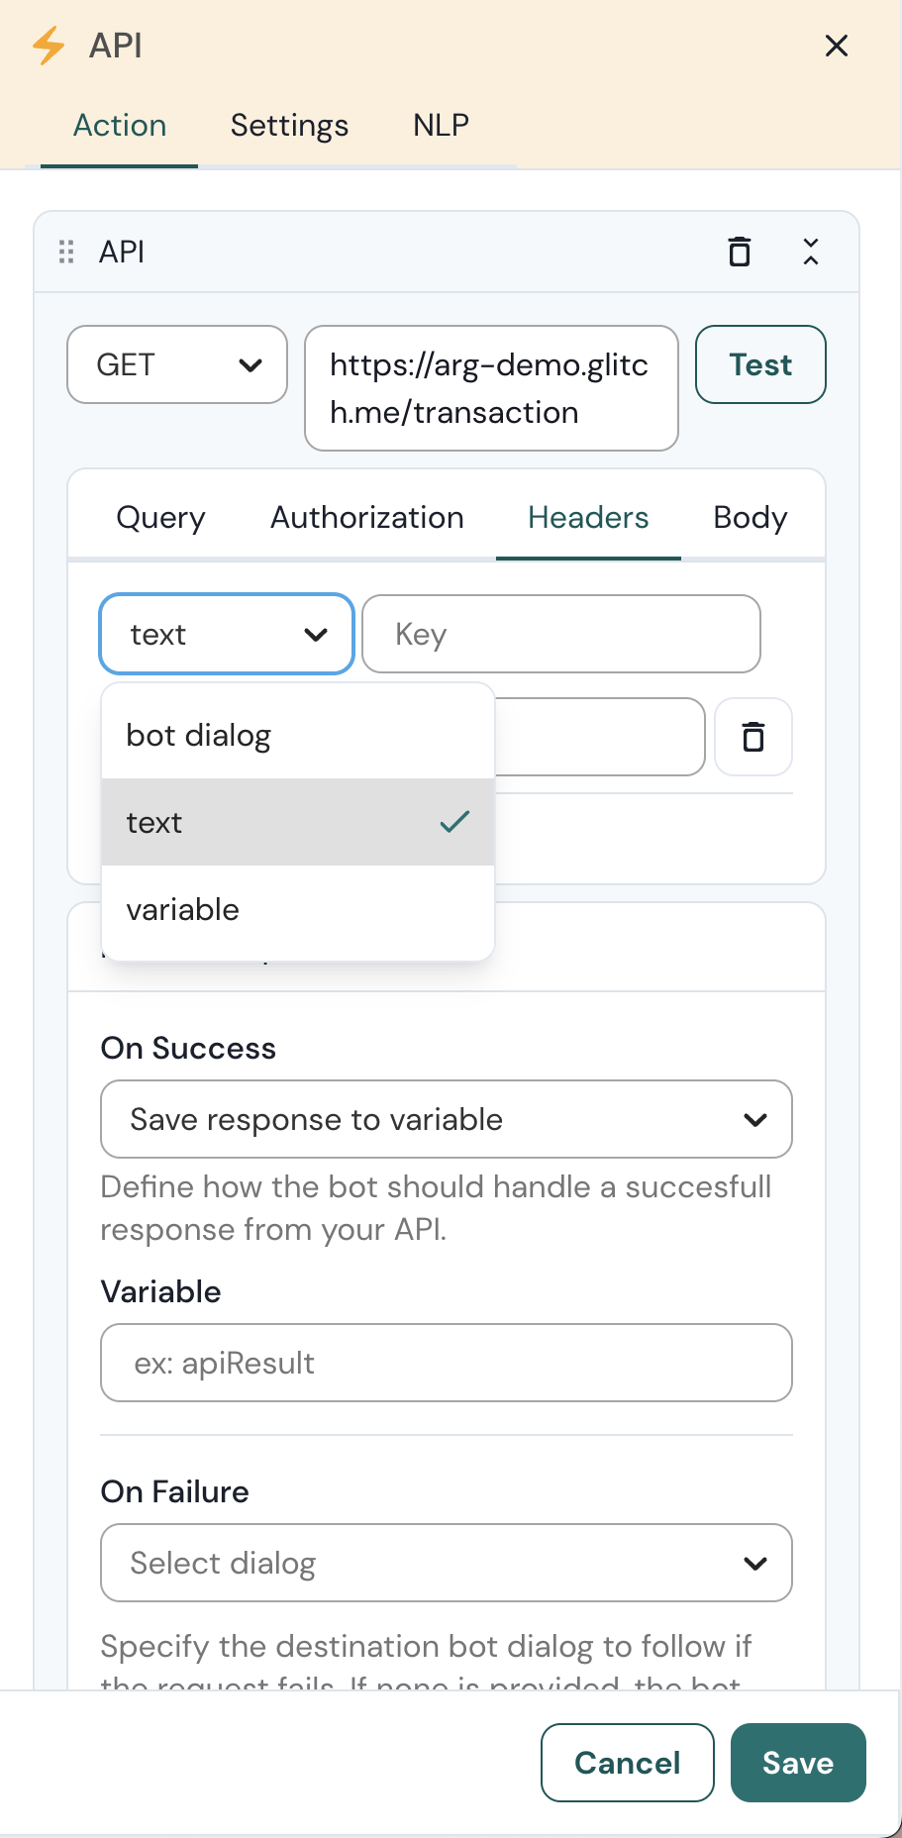
Task: Open the Save response to variable dropdown
Action: click(x=446, y=1119)
